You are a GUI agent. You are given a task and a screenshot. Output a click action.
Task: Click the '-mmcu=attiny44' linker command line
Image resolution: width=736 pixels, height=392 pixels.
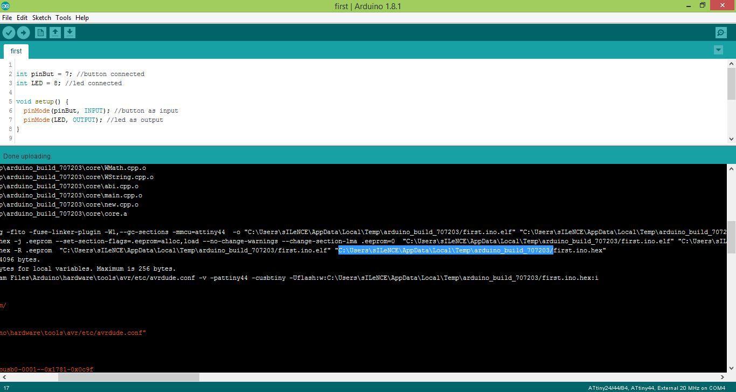(363, 232)
